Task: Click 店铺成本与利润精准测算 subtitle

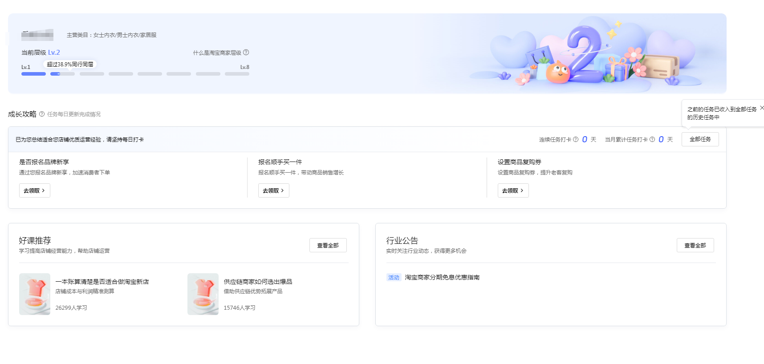Action: click(85, 291)
